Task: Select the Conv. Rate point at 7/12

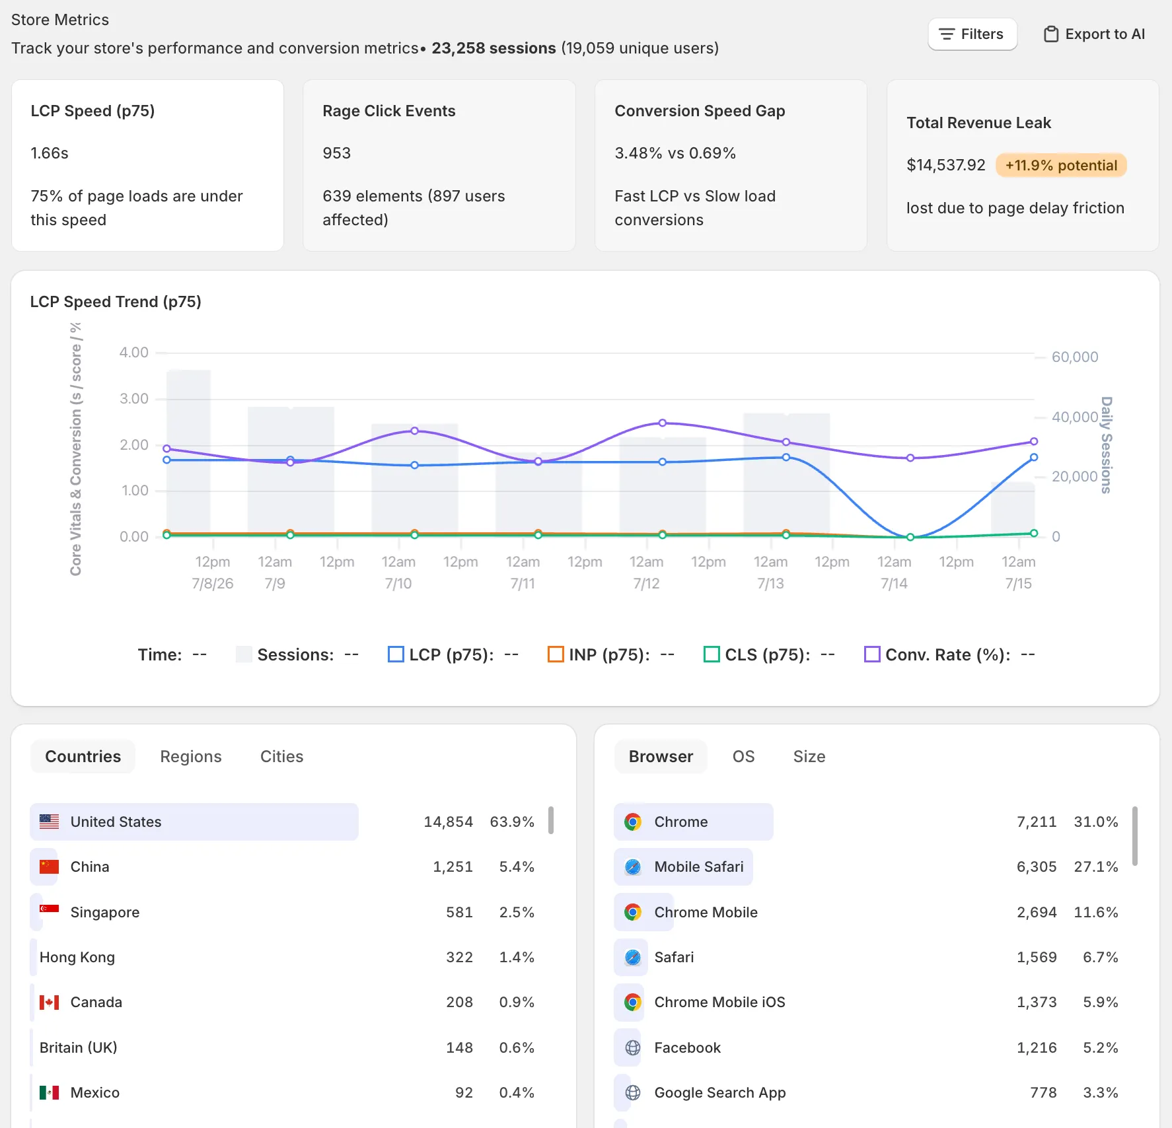Action: pyautogui.click(x=662, y=423)
